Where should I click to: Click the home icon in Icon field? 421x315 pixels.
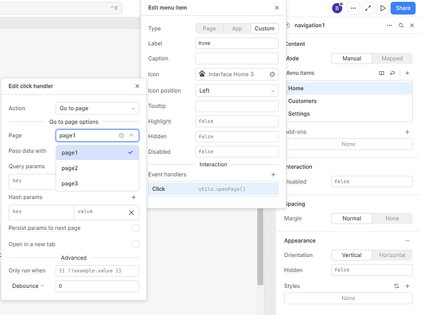coord(202,74)
